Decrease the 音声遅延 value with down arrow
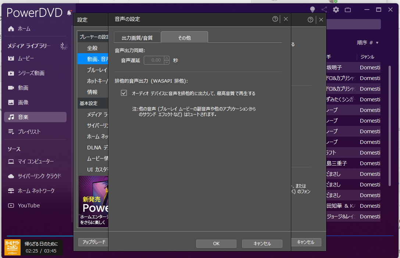The height and width of the screenshot is (258, 400). 167,62
